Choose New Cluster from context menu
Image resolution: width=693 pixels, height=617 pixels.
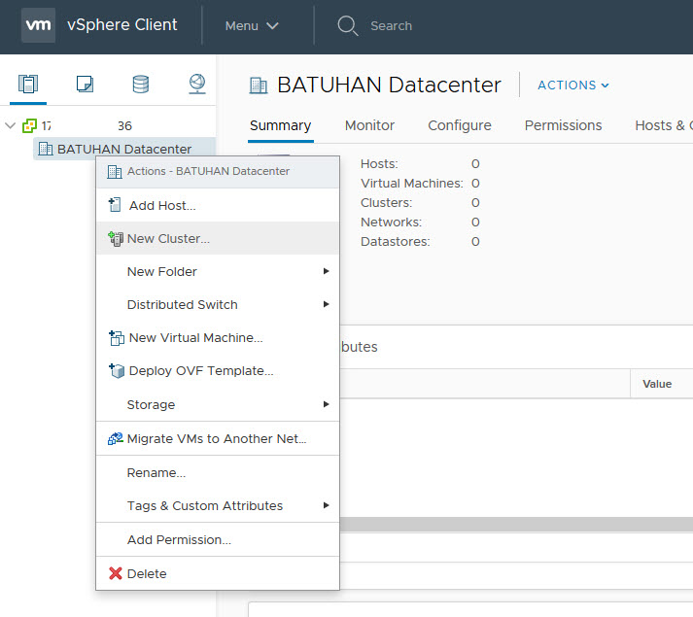(168, 239)
